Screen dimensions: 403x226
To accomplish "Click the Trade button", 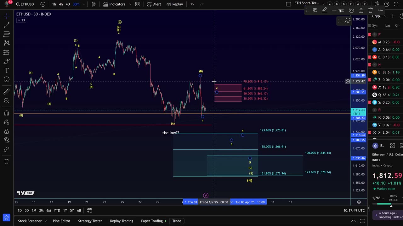I will coord(177,221).
